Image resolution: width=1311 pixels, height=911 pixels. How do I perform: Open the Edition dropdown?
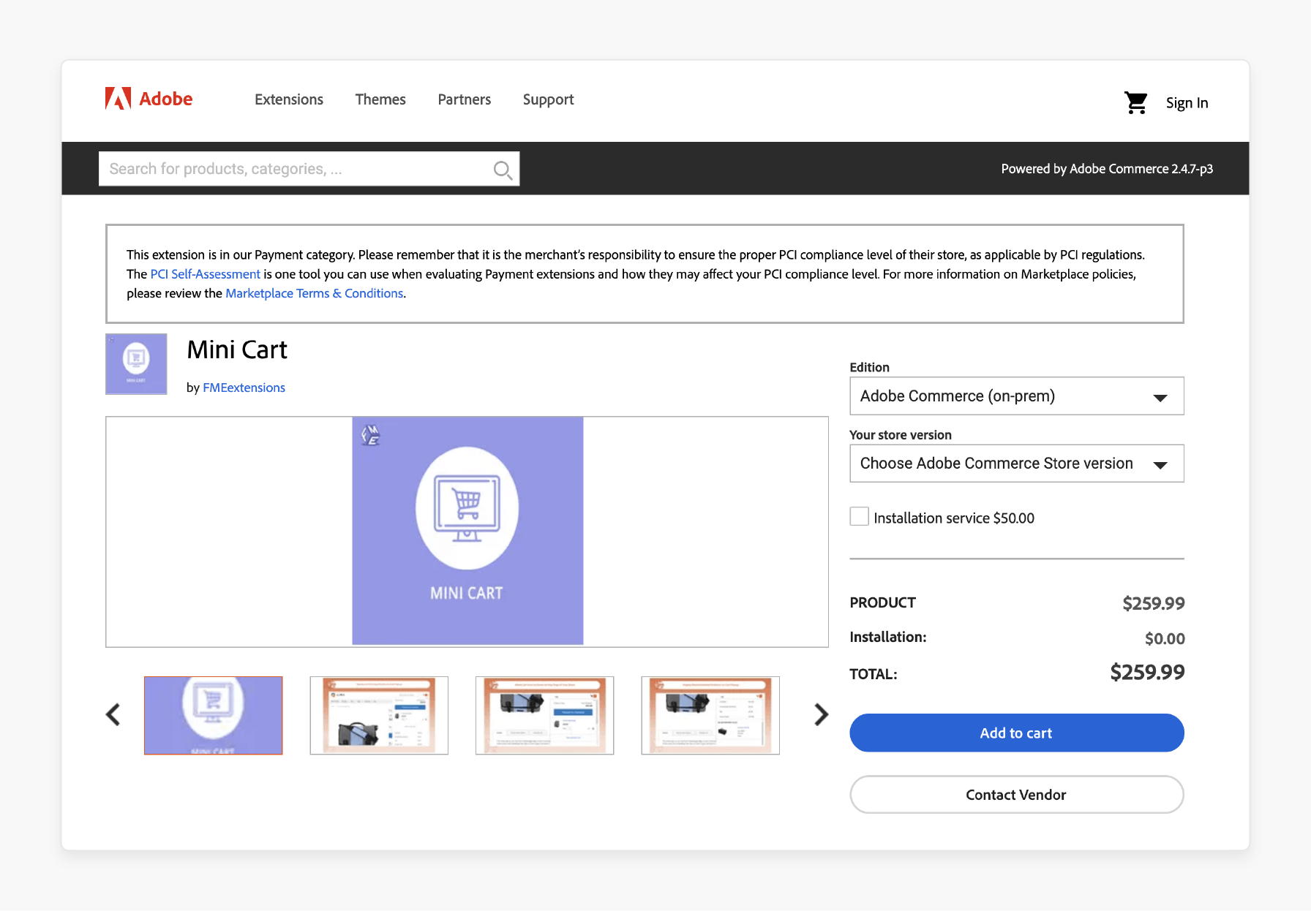click(x=1016, y=396)
